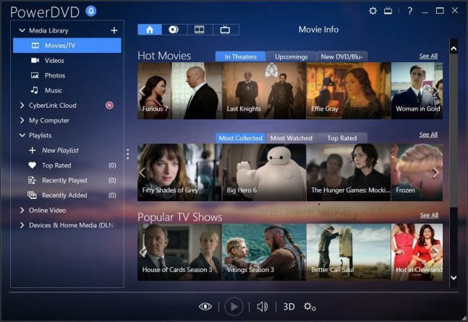
Task: Open the disc tab icon
Action: pos(174,30)
